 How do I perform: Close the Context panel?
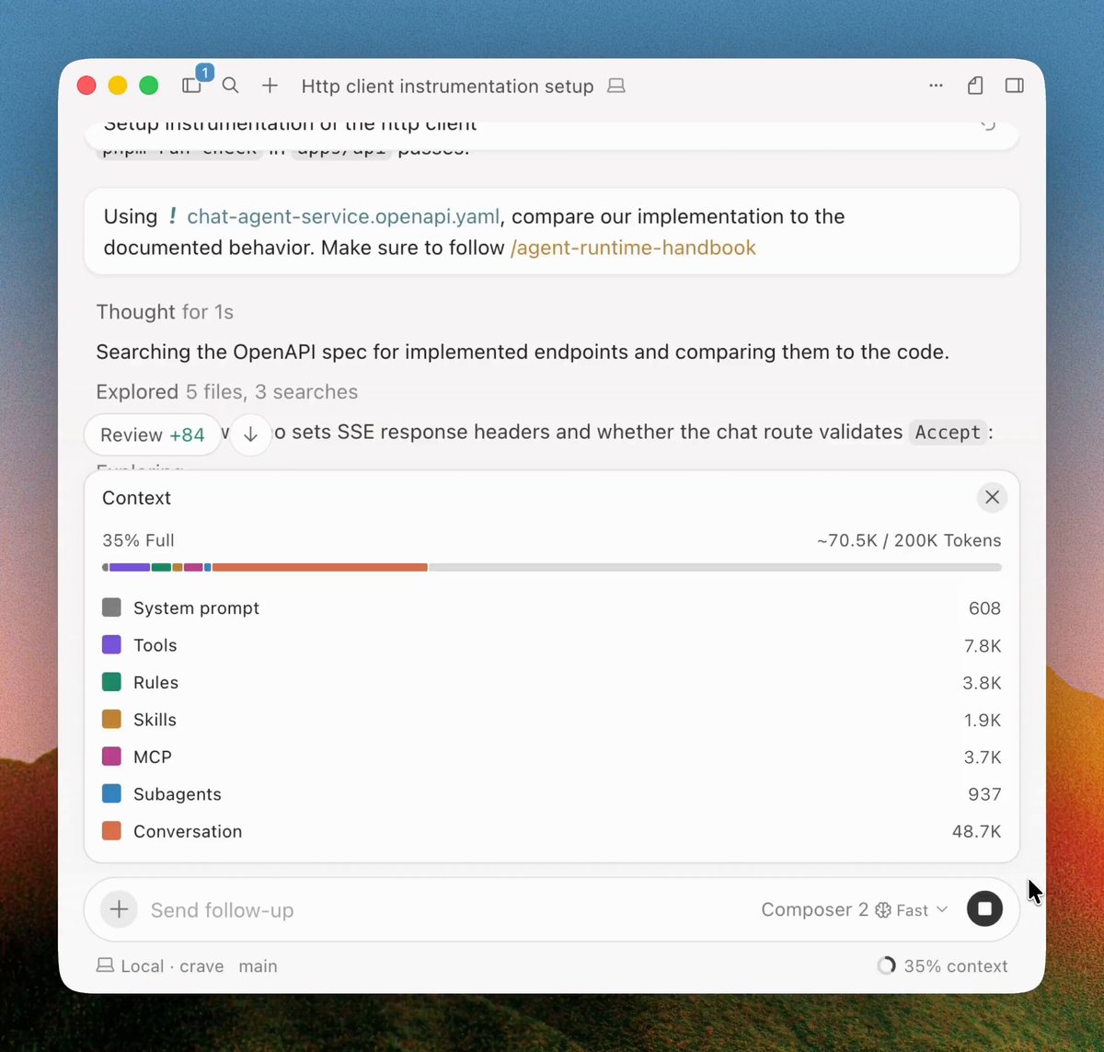click(x=992, y=498)
